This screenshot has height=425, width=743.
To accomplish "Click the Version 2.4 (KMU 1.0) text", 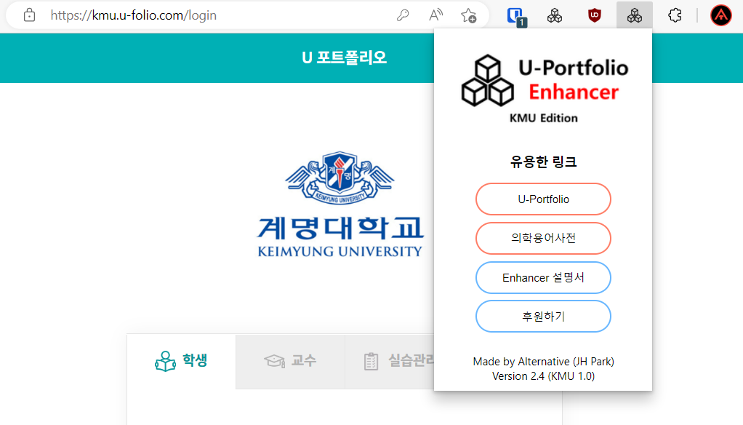I will click(x=544, y=376).
